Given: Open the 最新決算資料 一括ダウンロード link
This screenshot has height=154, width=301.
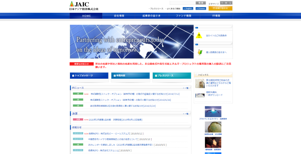Looking at the screenshot, I should tap(214, 94).
